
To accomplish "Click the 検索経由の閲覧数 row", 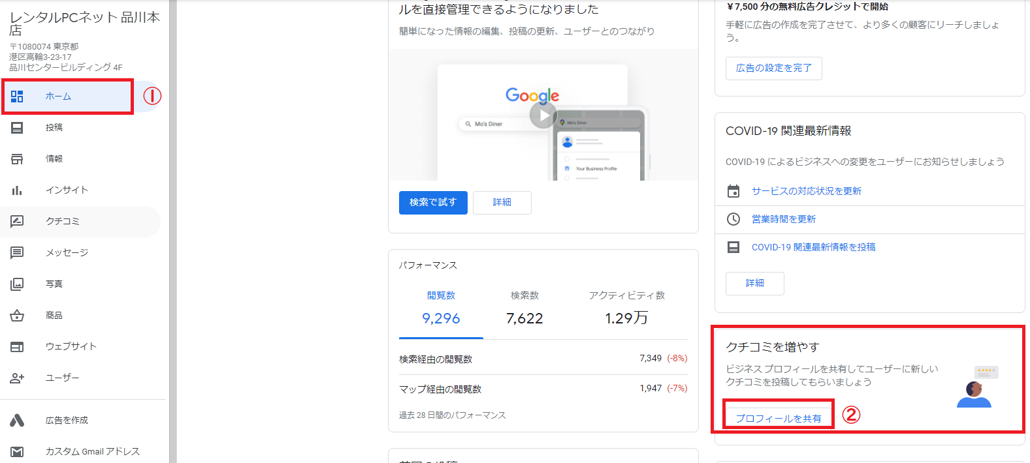I will tap(543, 359).
